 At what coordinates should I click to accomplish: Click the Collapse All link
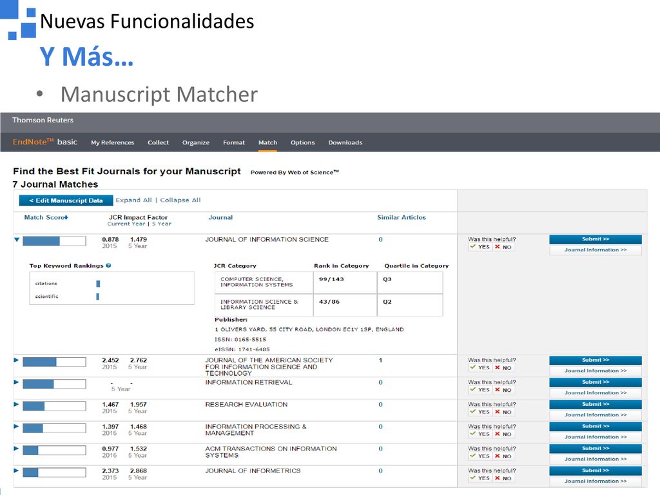pyautogui.click(x=180, y=200)
